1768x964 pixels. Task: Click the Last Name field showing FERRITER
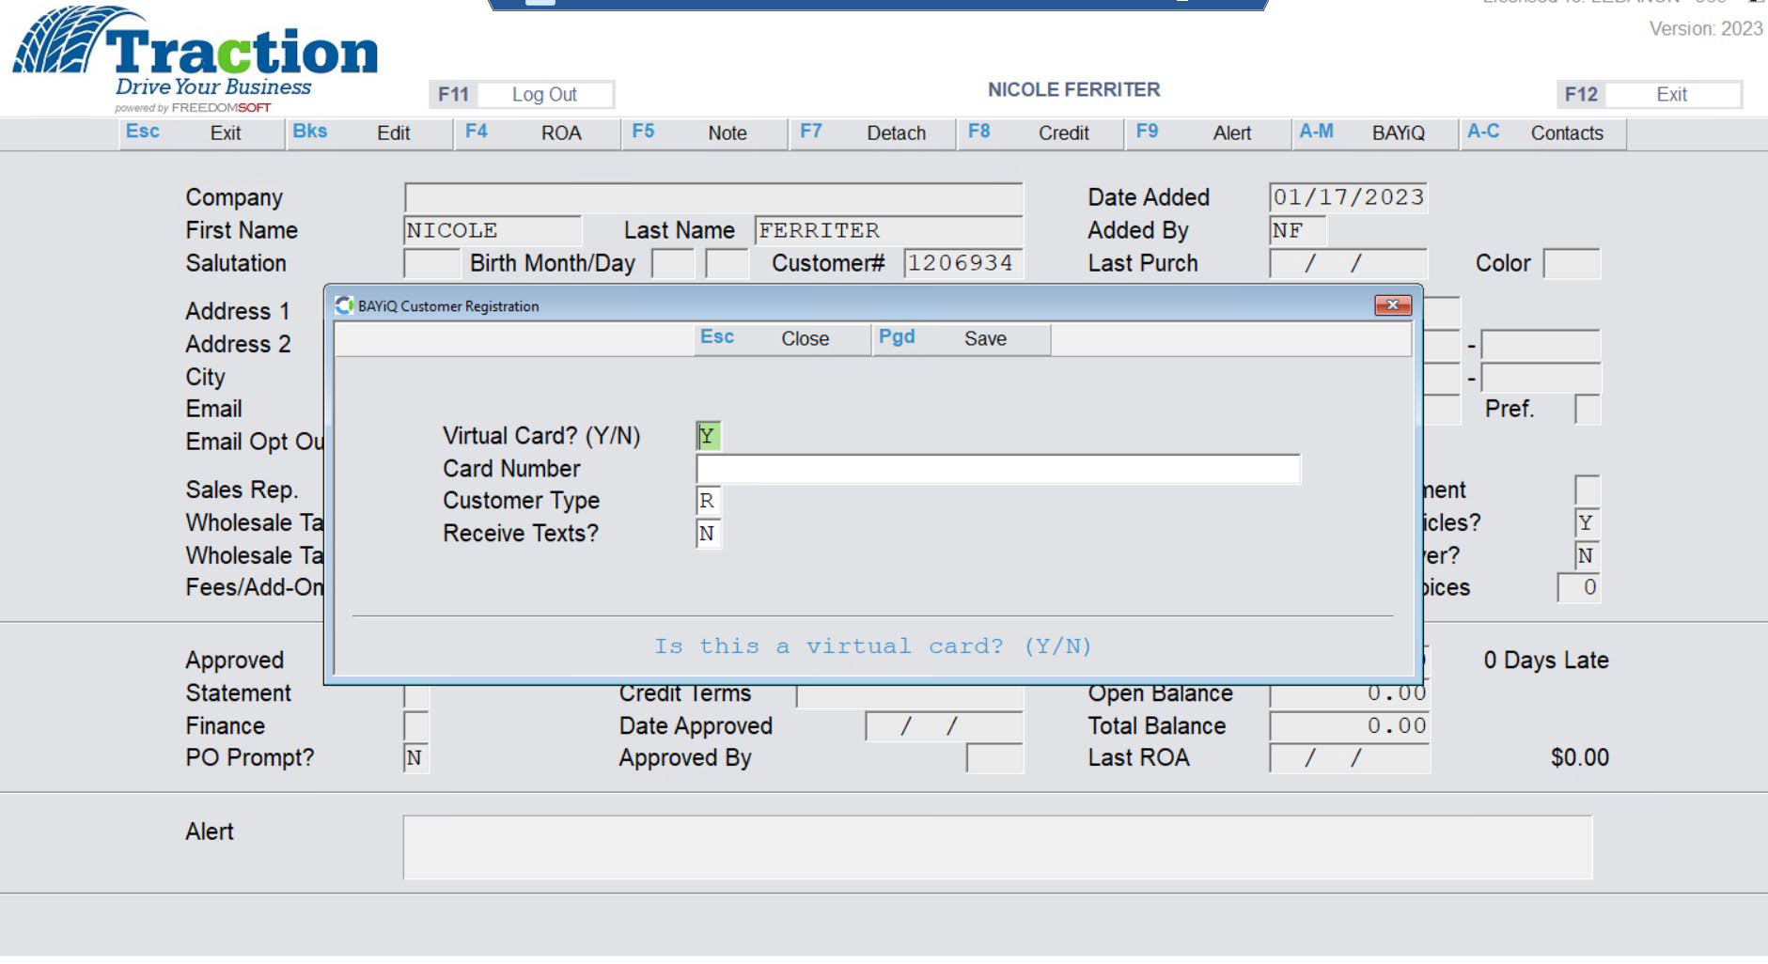click(x=888, y=230)
